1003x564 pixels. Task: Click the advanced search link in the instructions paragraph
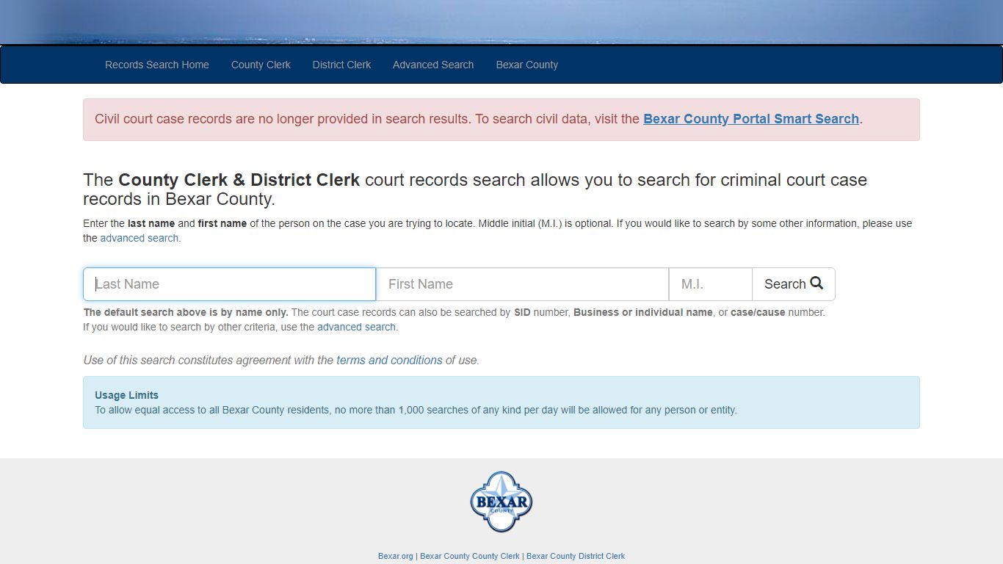tap(139, 238)
